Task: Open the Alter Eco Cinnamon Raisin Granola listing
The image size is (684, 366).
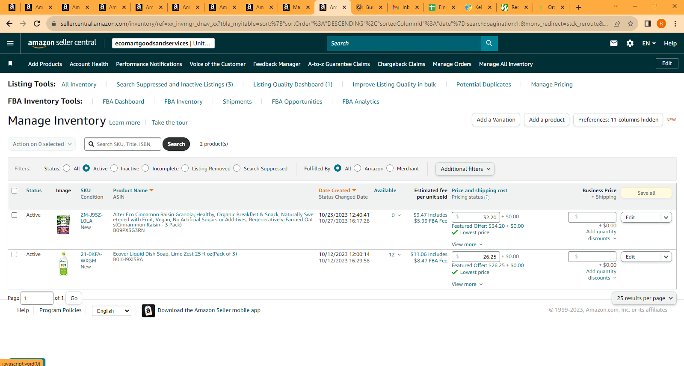Action: (213, 220)
